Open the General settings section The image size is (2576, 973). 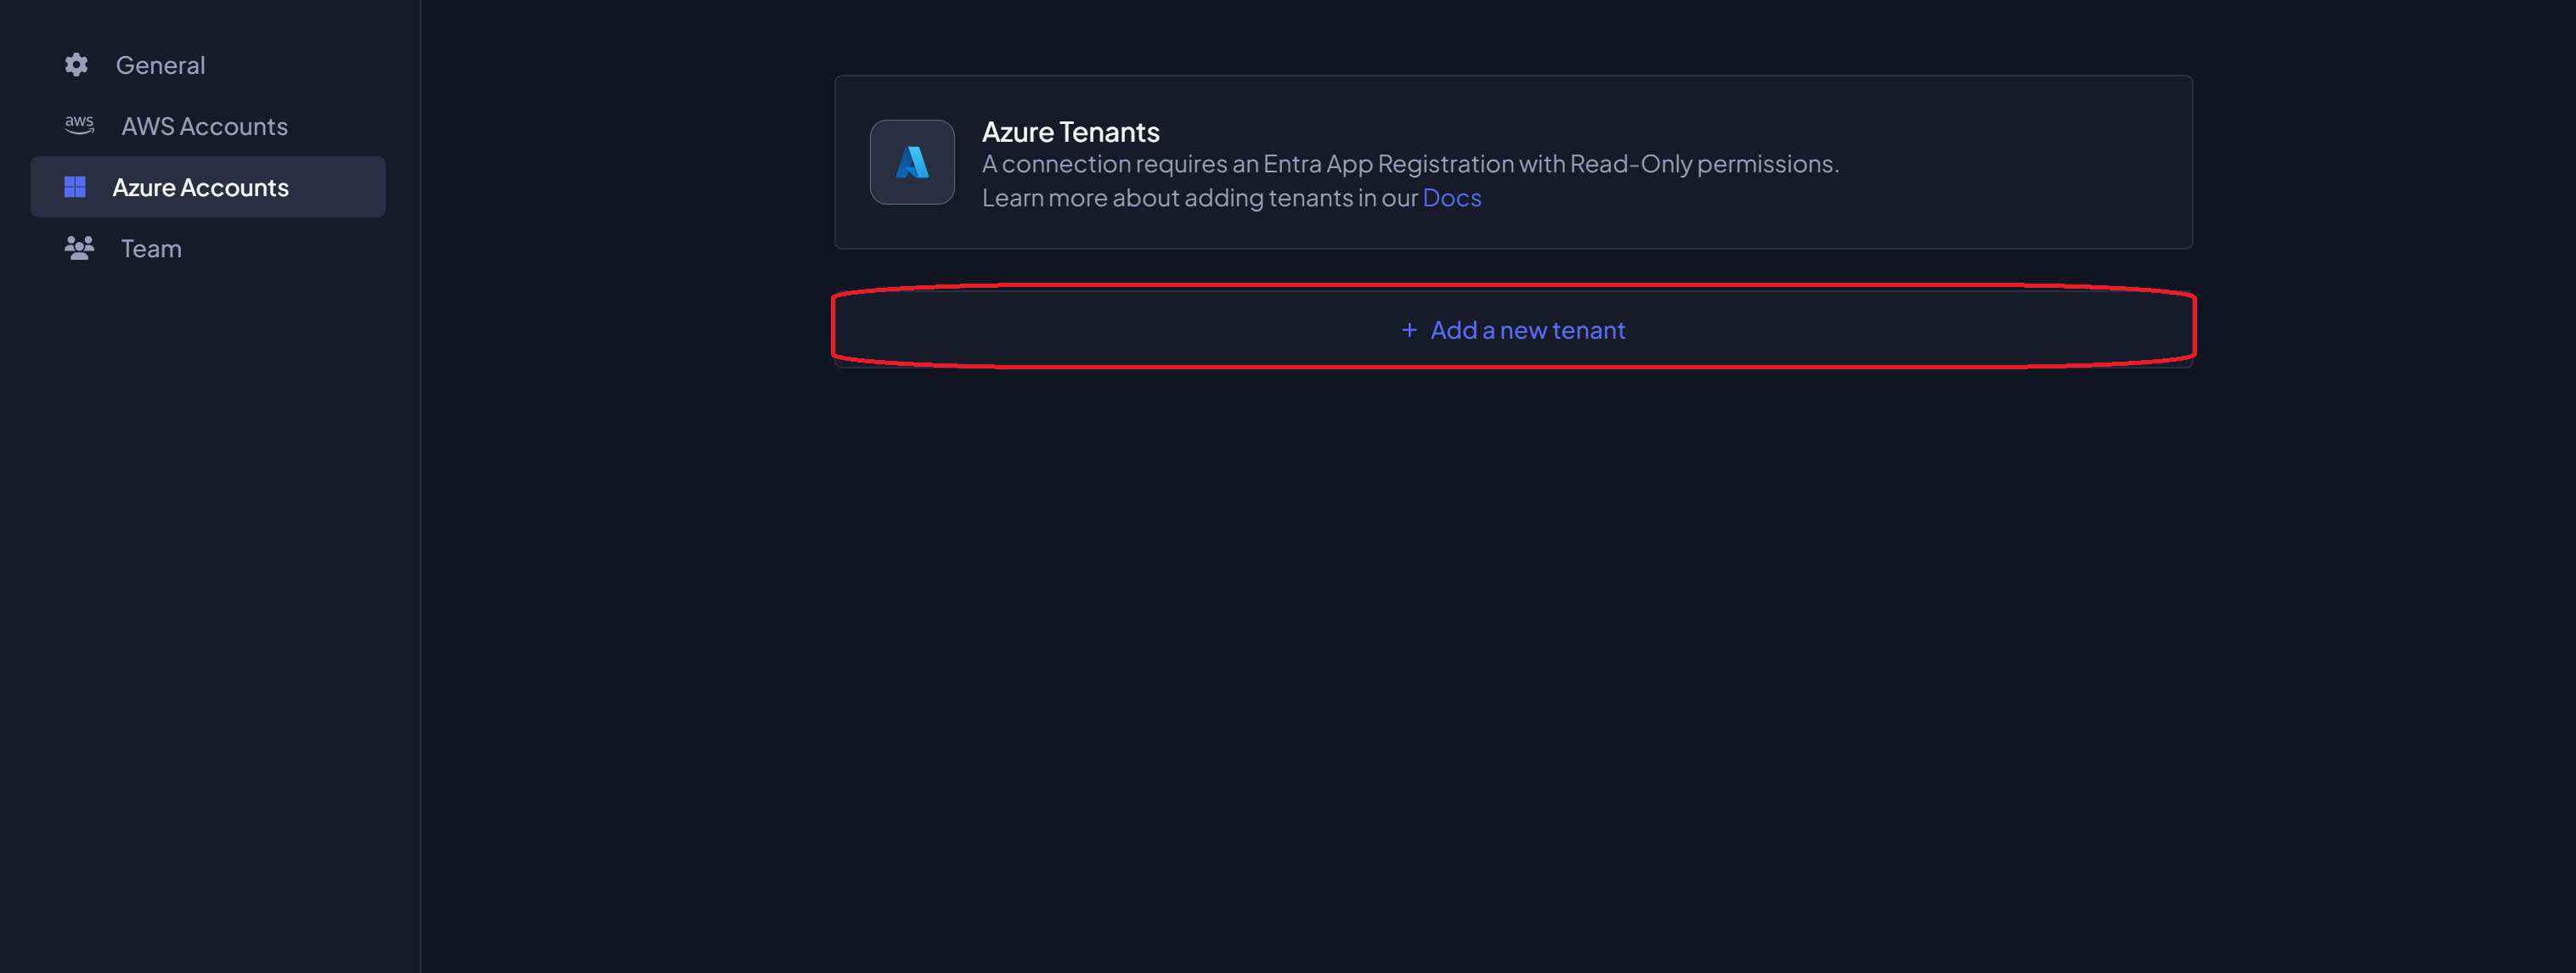click(160, 64)
